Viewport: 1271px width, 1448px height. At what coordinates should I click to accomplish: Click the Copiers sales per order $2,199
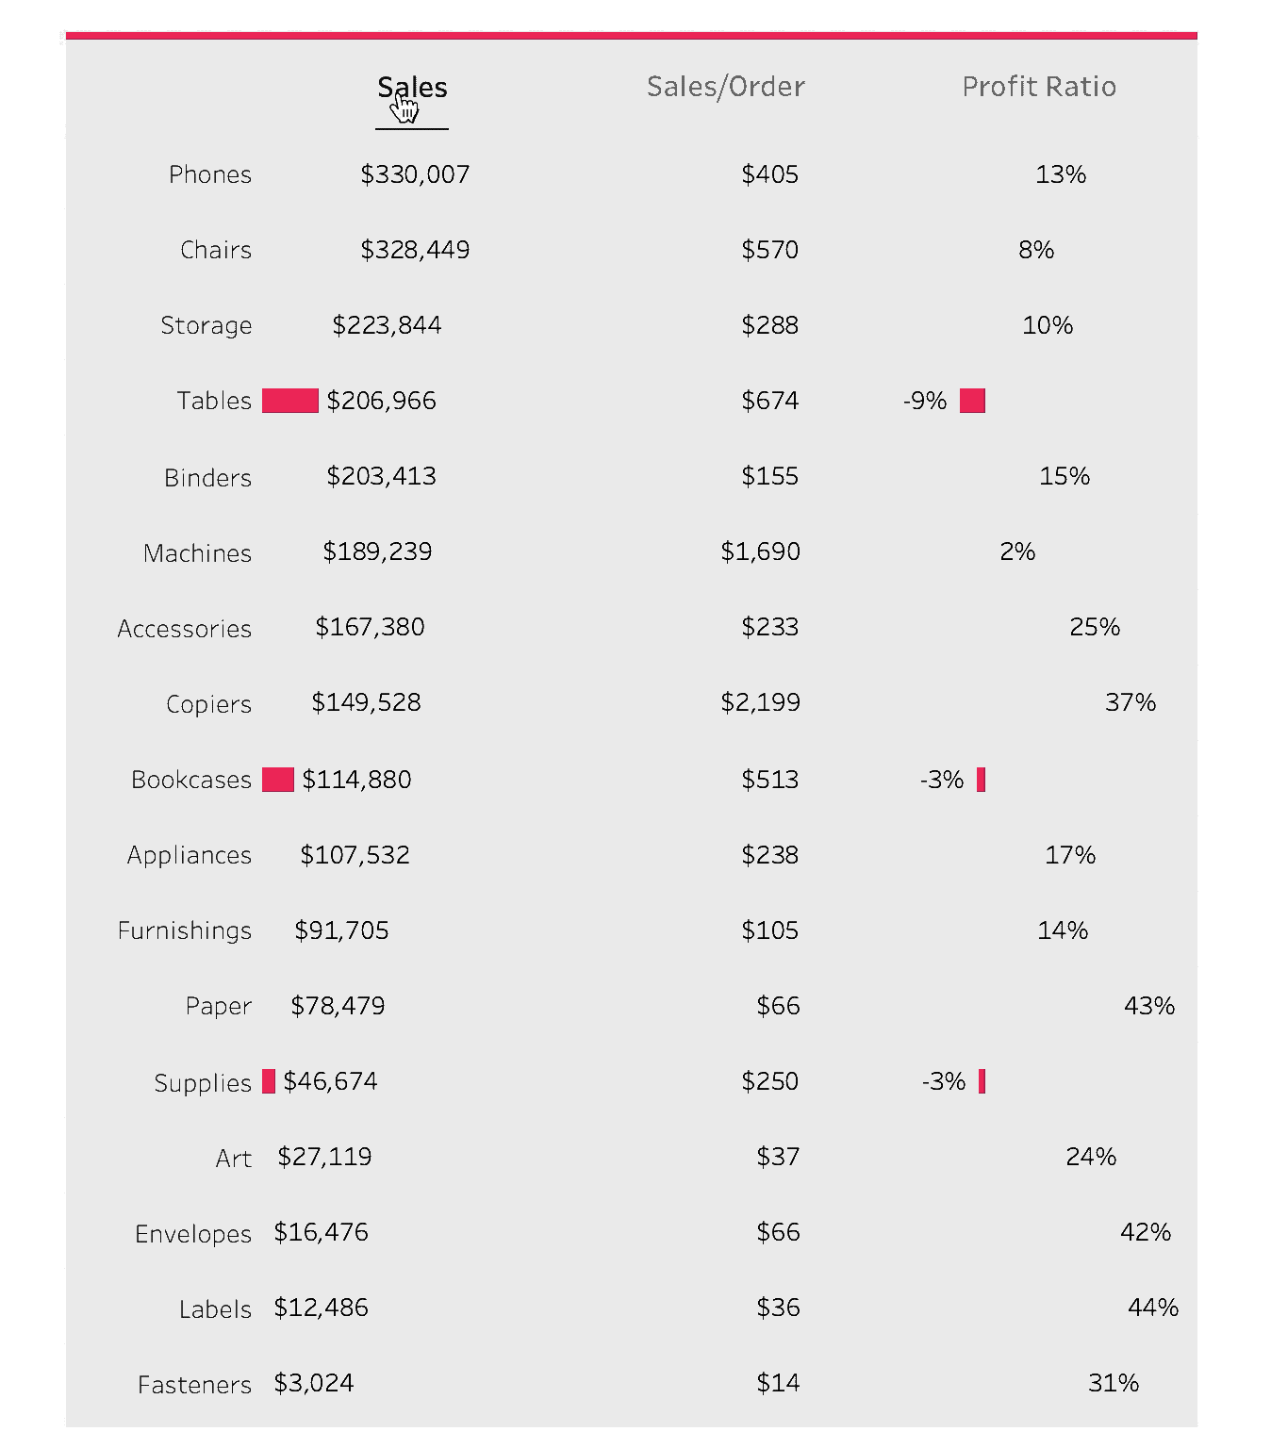click(x=760, y=702)
